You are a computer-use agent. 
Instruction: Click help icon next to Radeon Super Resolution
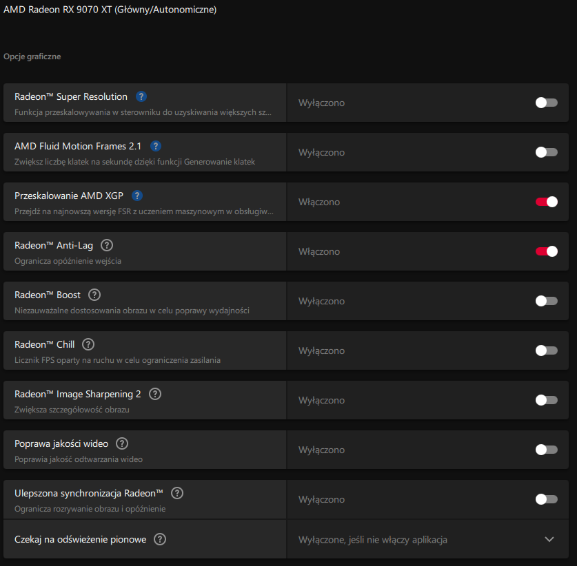click(x=141, y=96)
